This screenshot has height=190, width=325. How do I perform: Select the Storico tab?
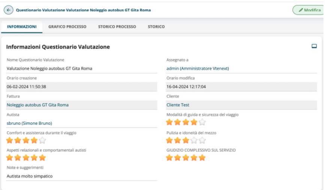pyautogui.click(x=156, y=27)
